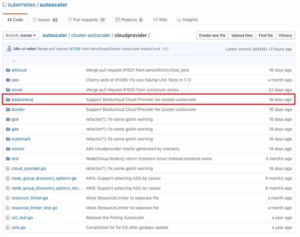Screen dimensions: 300x237
Task: Open the Issues tab
Action: point(45,20)
